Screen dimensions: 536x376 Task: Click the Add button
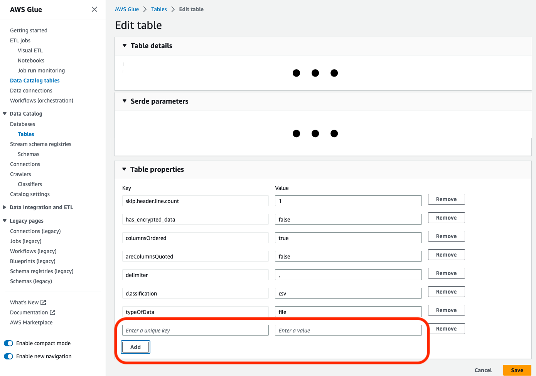point(135,347)
